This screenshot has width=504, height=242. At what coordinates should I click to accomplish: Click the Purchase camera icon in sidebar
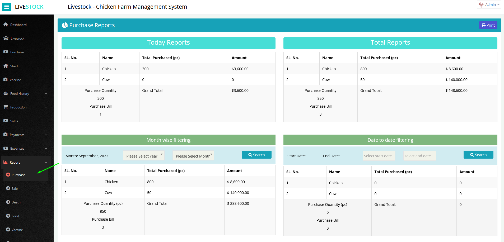pos(6,52)
